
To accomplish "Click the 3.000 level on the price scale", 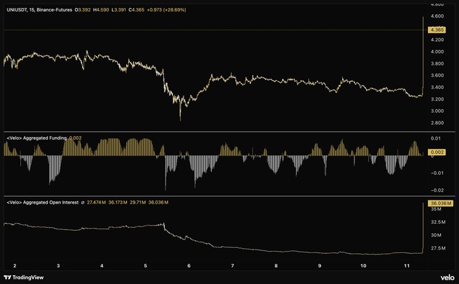I will pyautogui.click(x=437, y=111).
